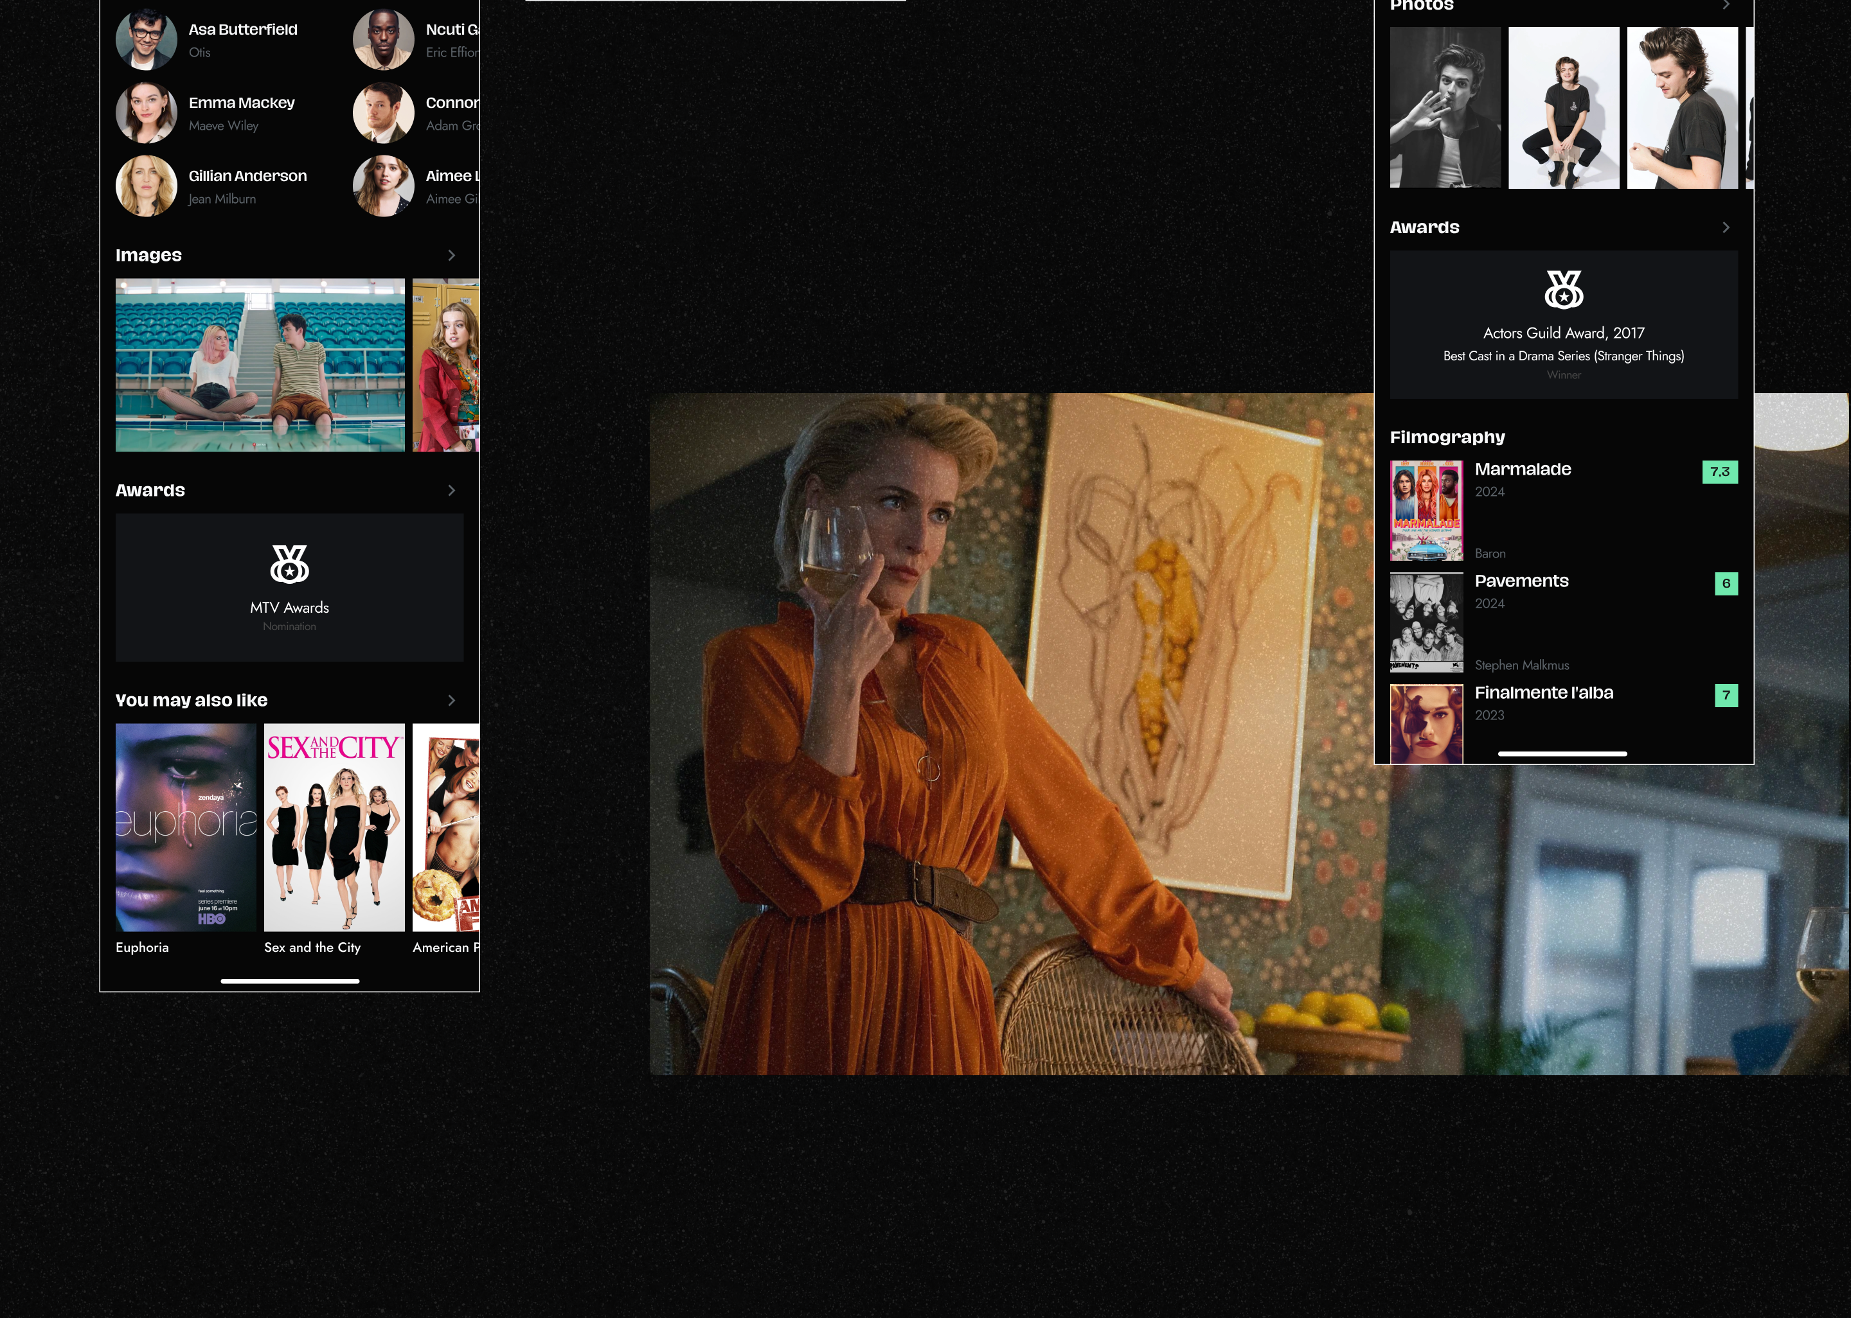This screenshot has height=1318, width=1851.
Task: Open the swimming pool scene image
Action: pos(260,365)
